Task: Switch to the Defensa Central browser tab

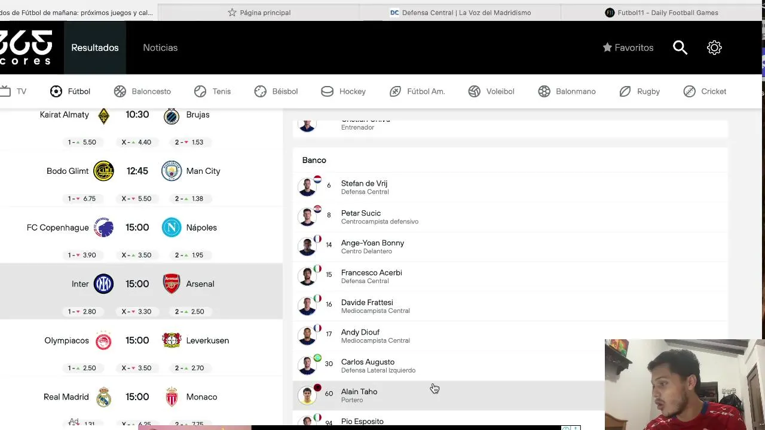Action: pyautogui.click(x=460, y=13)
